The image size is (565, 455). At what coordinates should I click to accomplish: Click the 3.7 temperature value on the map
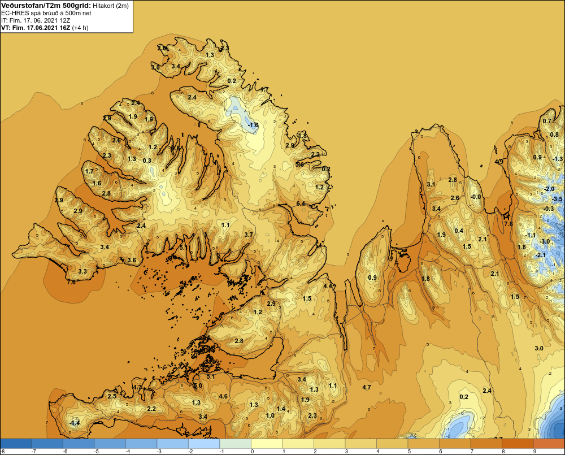[x=249, y=235]
